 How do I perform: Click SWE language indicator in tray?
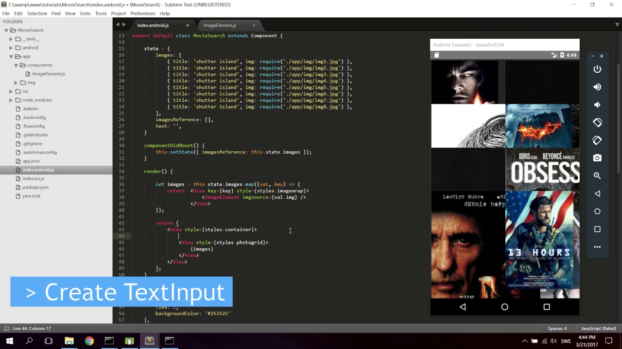click(566, 341)
